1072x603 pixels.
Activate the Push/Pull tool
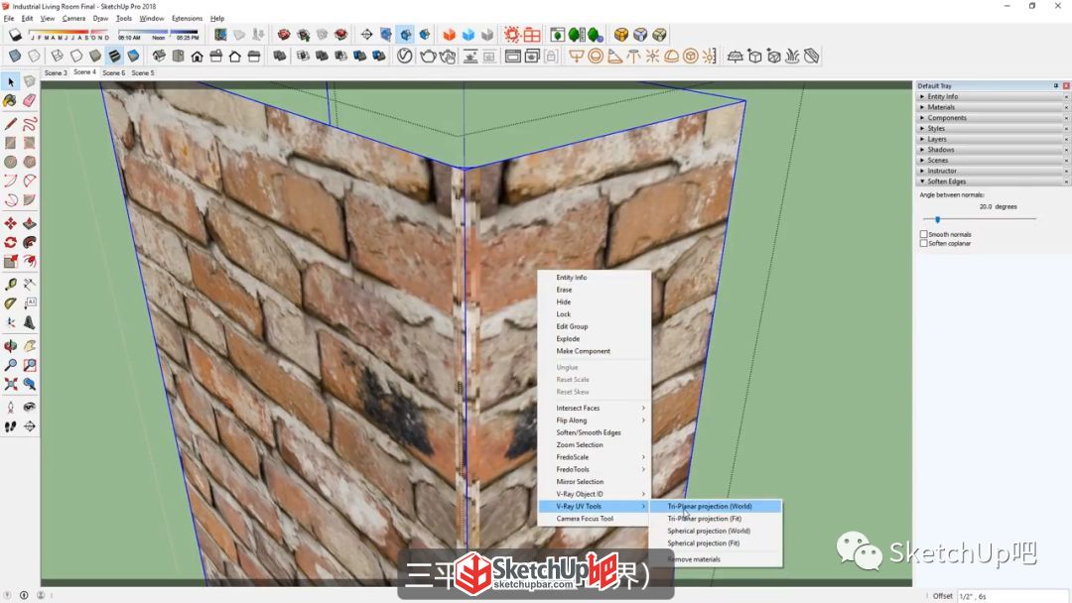click(x=30, y=223)
